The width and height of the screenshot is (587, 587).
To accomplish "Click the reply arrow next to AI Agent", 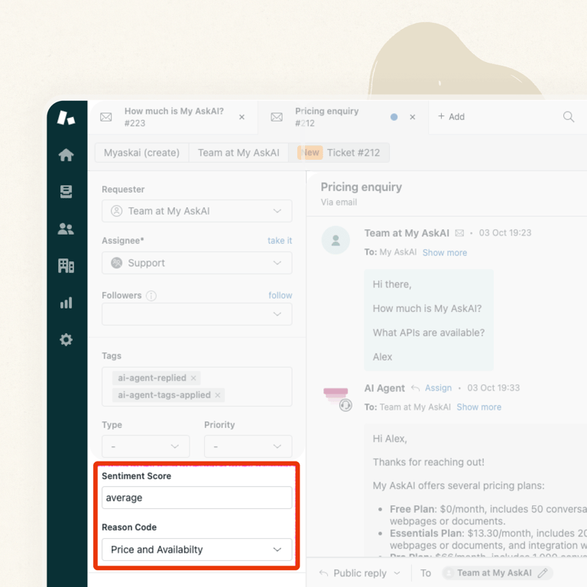I will coord(415,388).
